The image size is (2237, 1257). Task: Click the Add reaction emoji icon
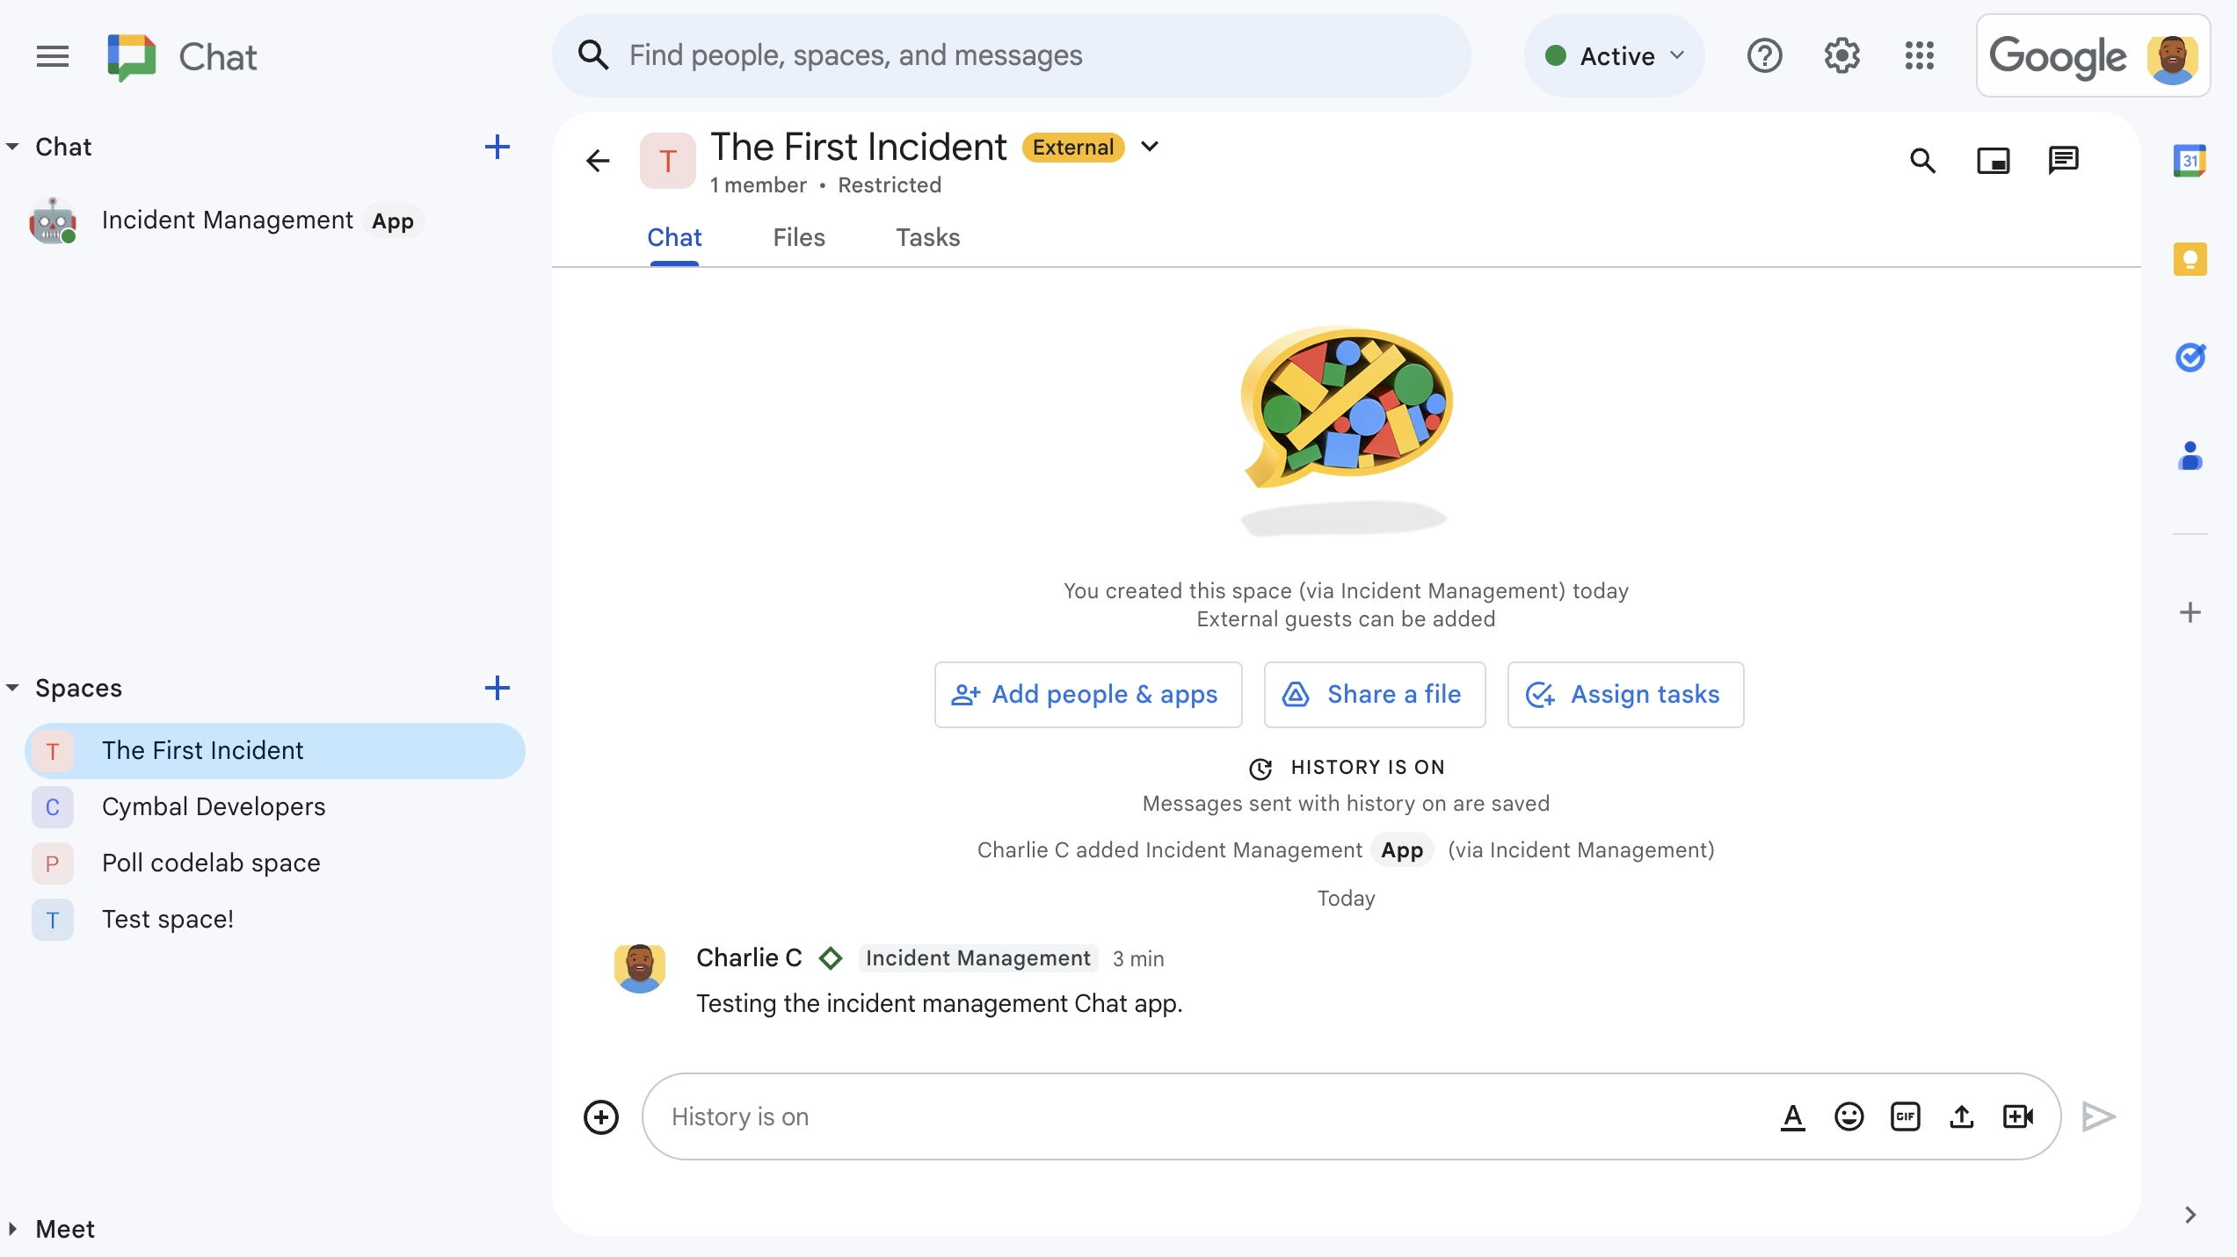tap(1848, 1116)
